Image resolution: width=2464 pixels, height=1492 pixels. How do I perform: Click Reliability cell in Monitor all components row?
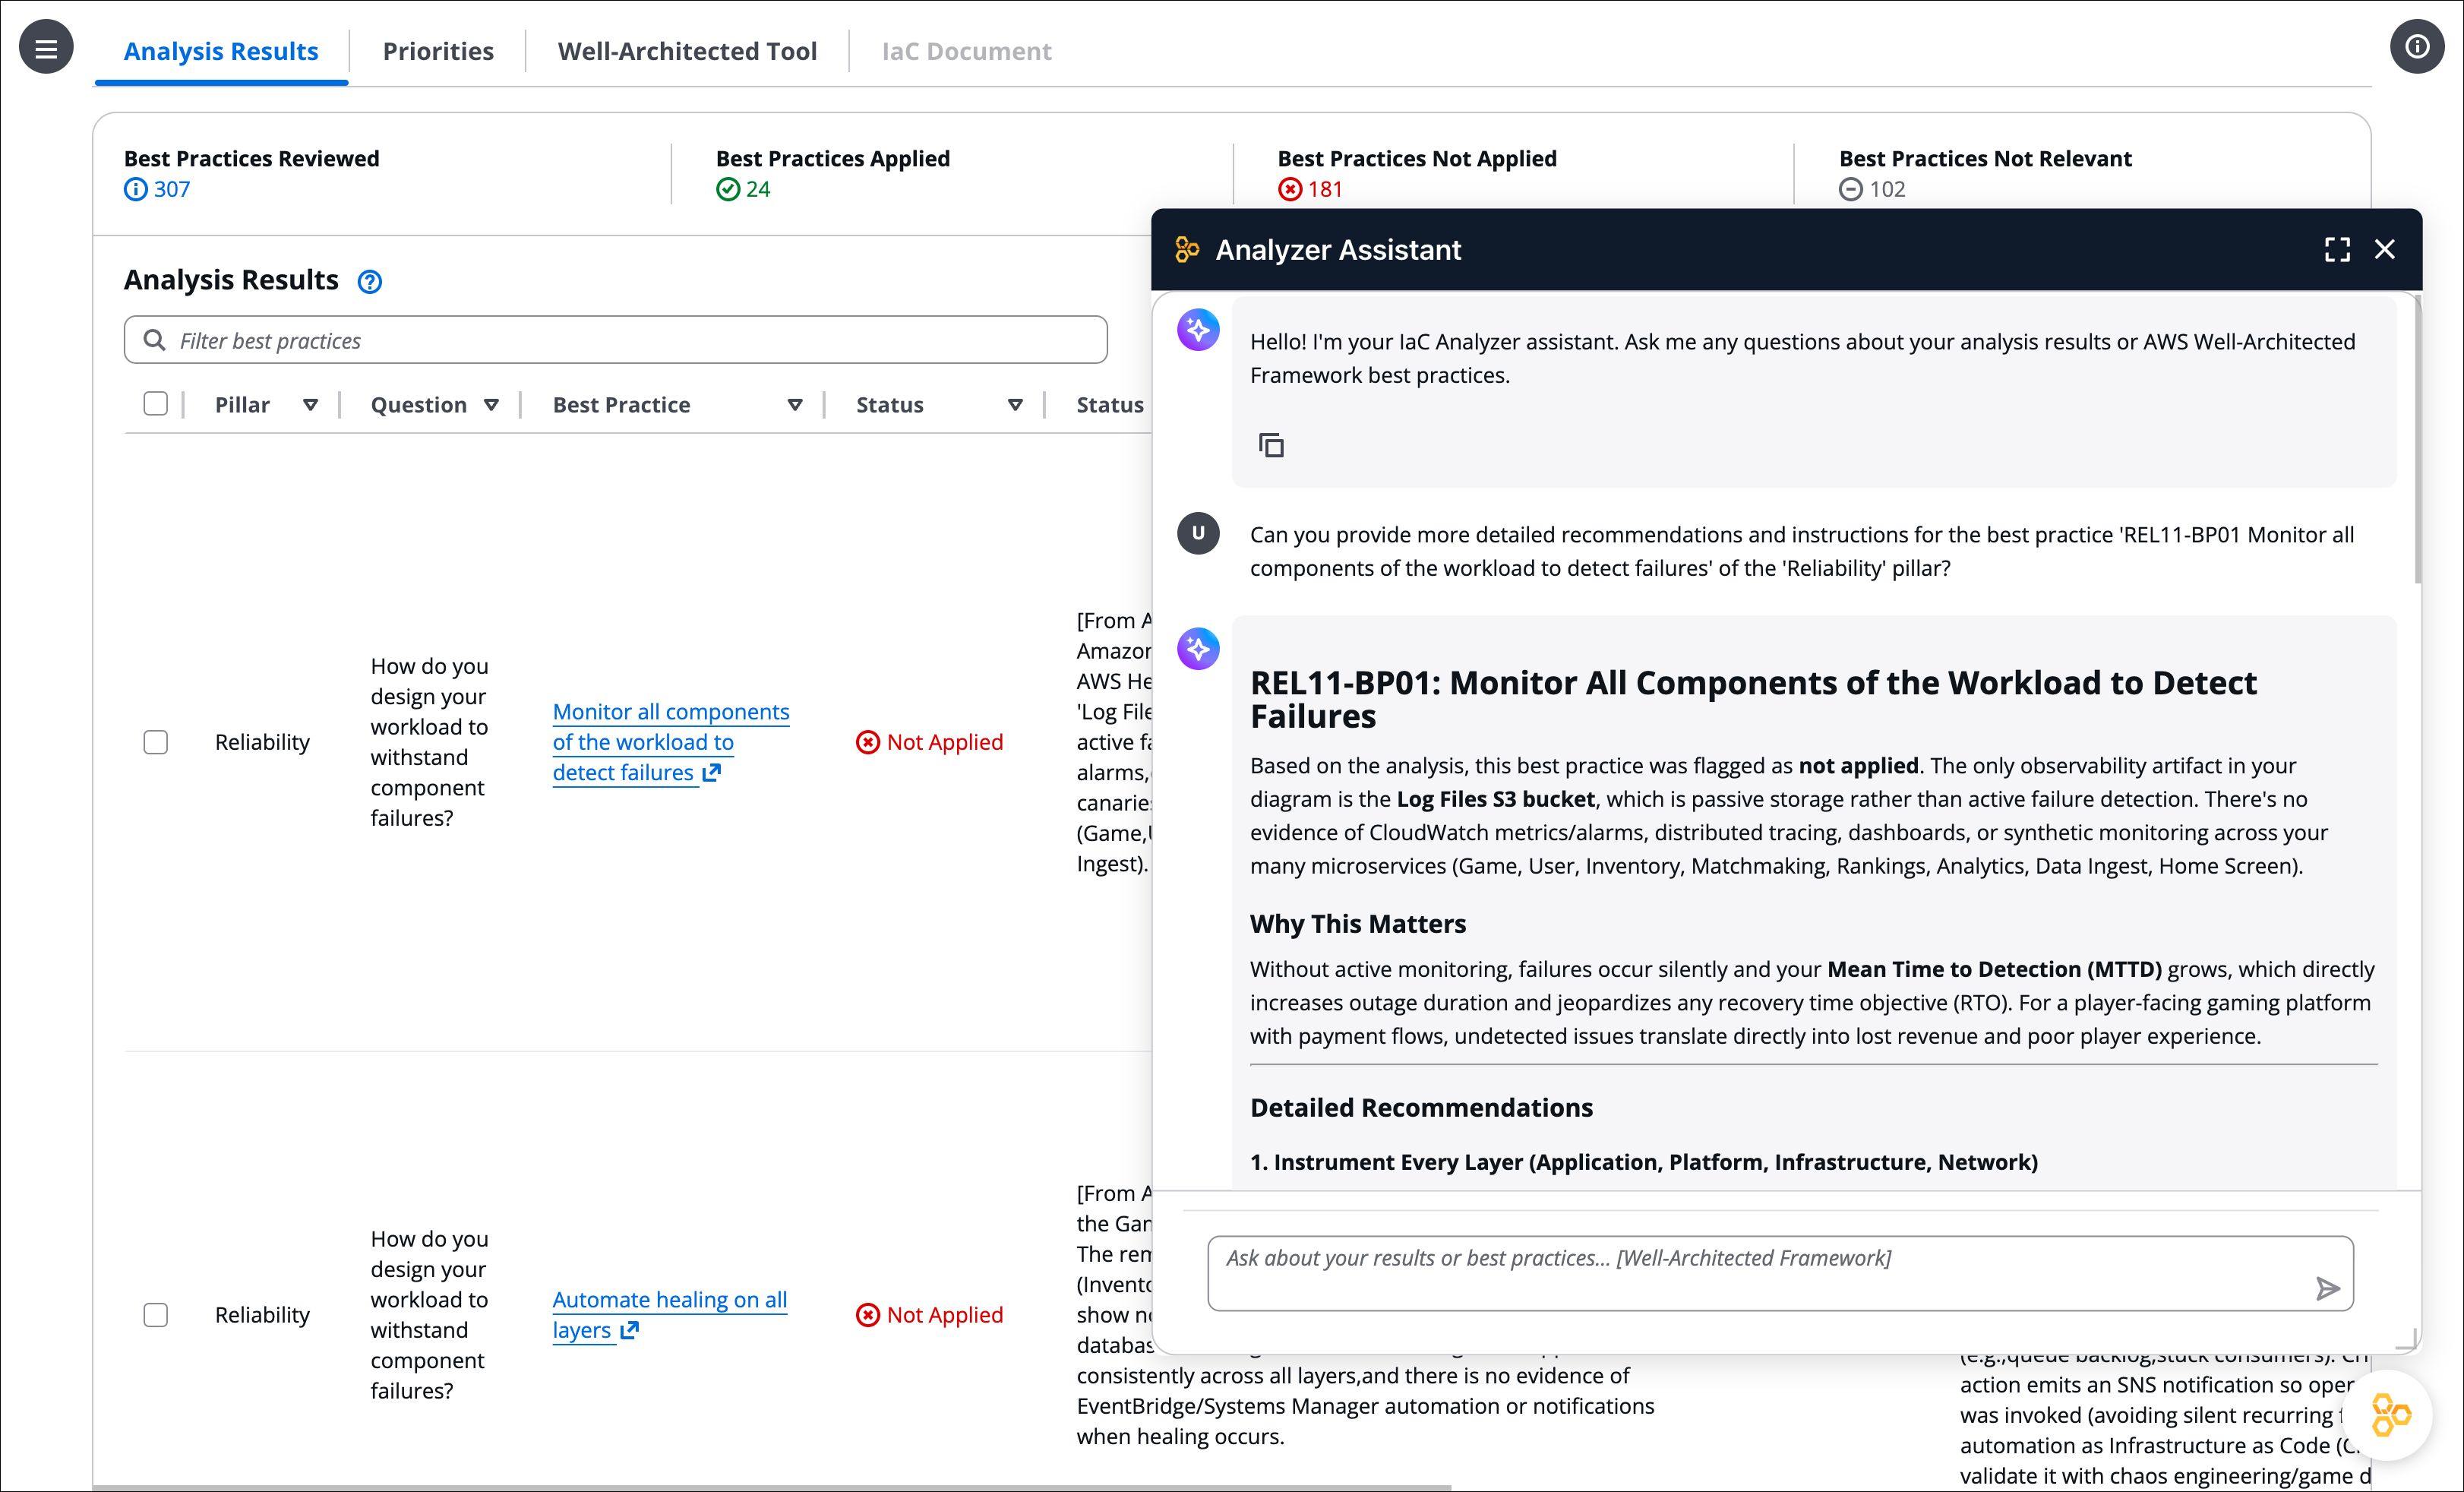tap(262, 742)
